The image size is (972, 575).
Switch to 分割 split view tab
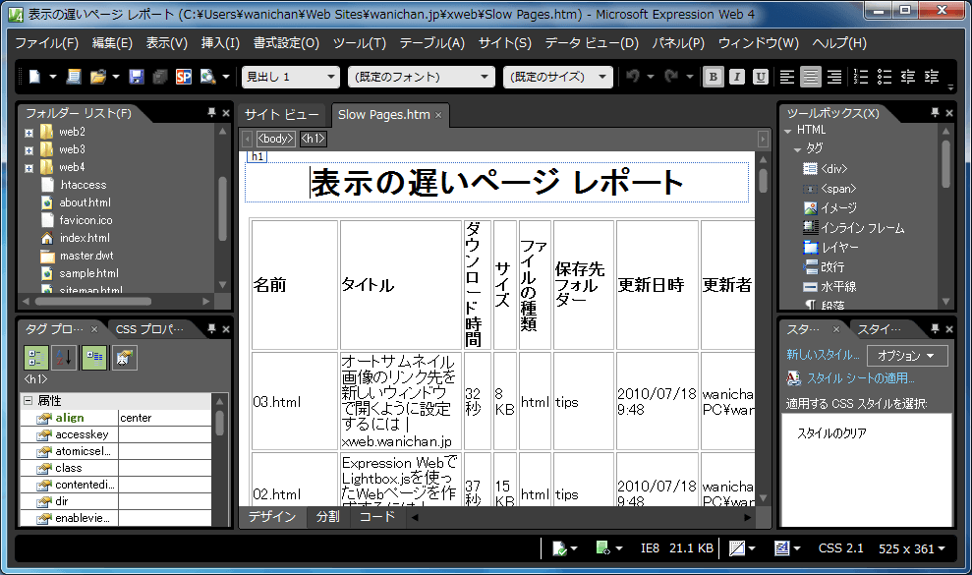pos(328,517)
